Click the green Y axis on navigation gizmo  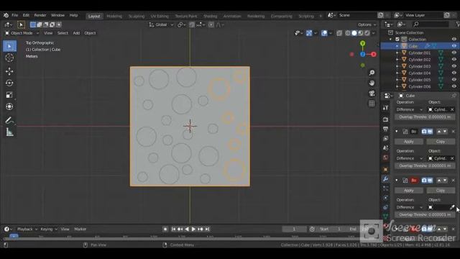tap(362, 43)
